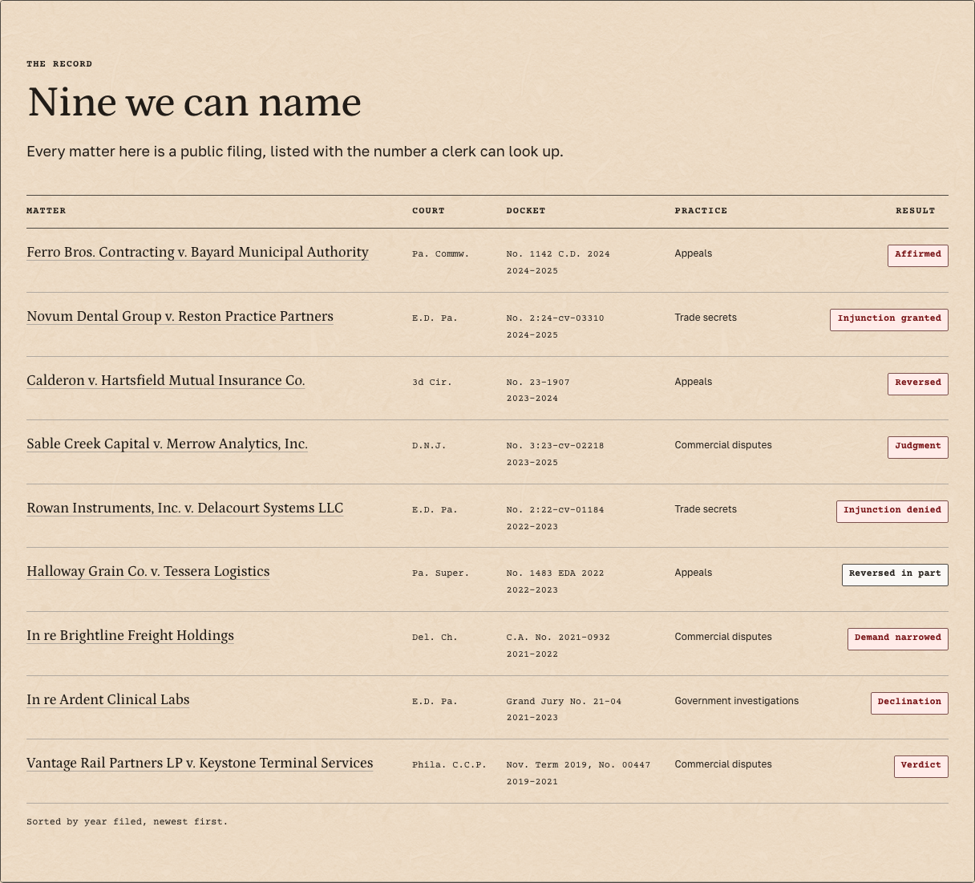Select docket No. 1142 C.D. 2024
Viewport: 975px width, 883px height.
[558, 254]
